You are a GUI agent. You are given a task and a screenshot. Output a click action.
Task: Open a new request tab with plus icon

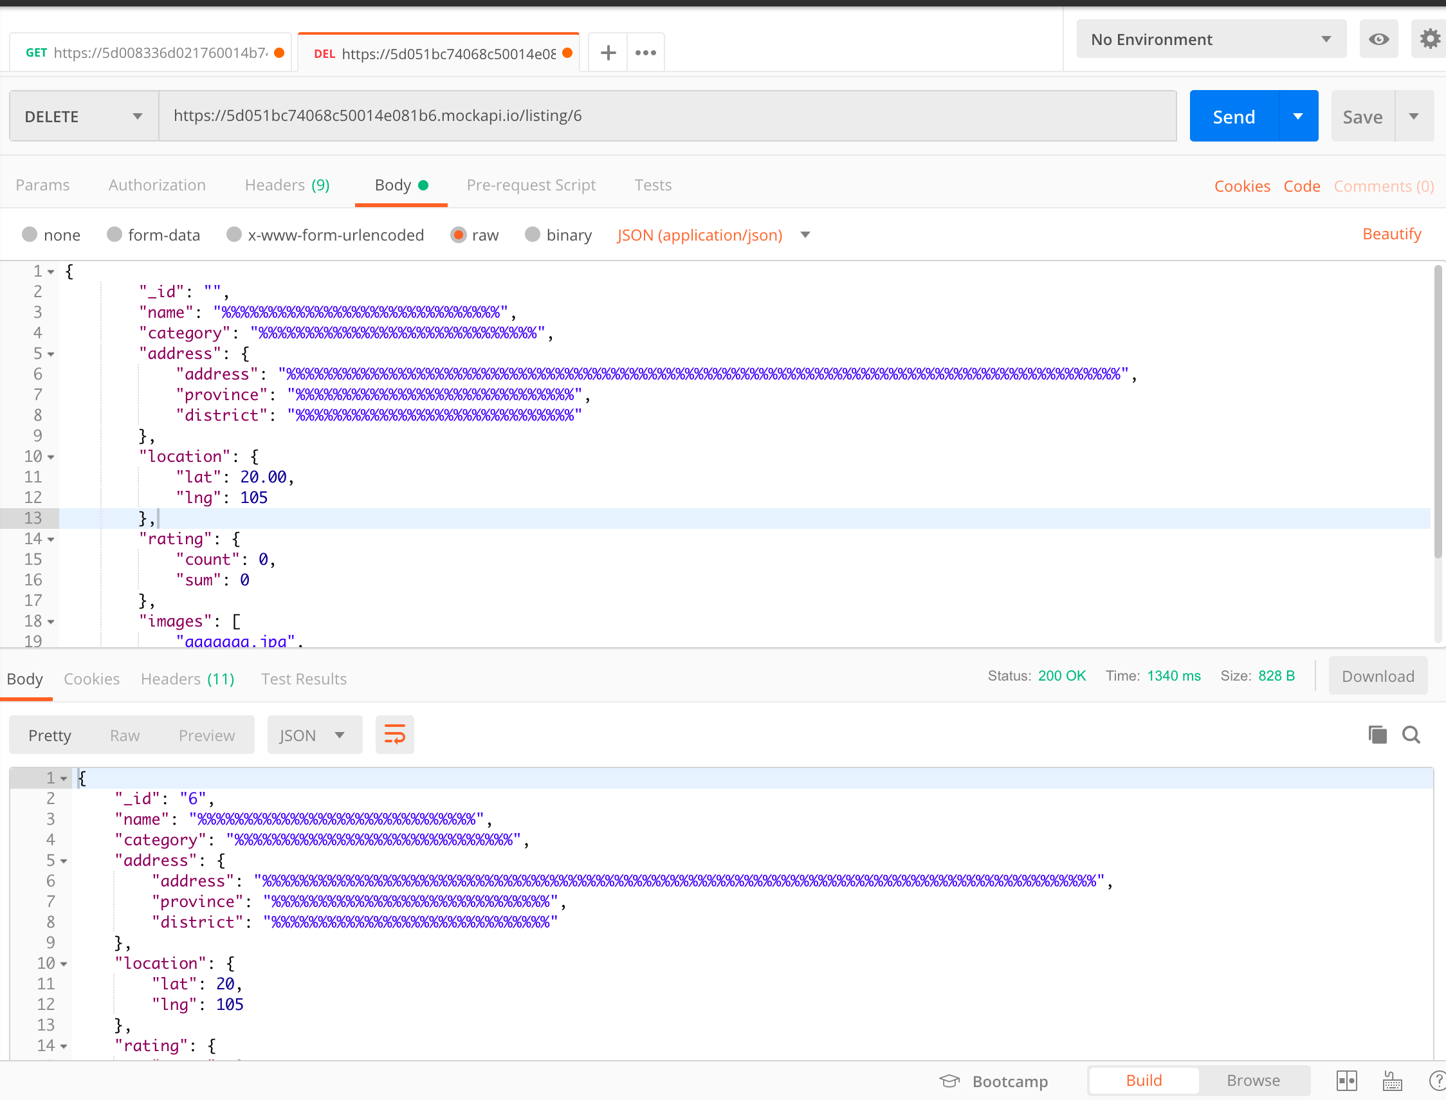coord(608,53)
